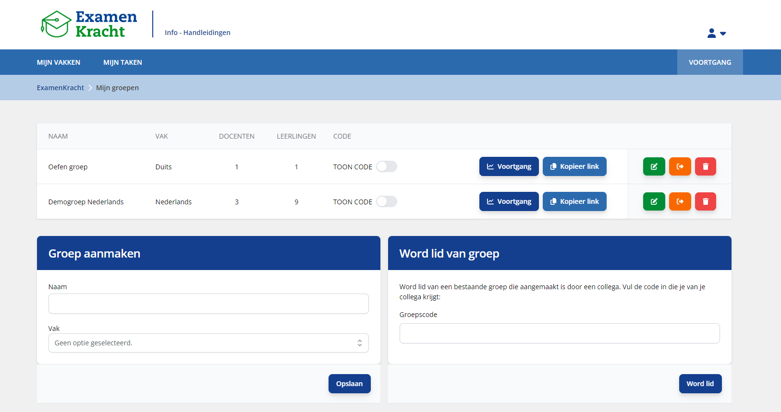Image resolution: width=781 pixels, height=412 pixels.
Task: Toggle Toon Code switch for Oefen groep
Action: pyautogui.click(x=386, y=166)
